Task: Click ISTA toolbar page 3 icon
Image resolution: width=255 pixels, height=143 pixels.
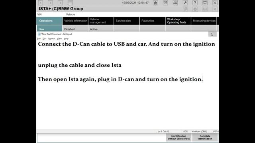Action: [60, 3]
